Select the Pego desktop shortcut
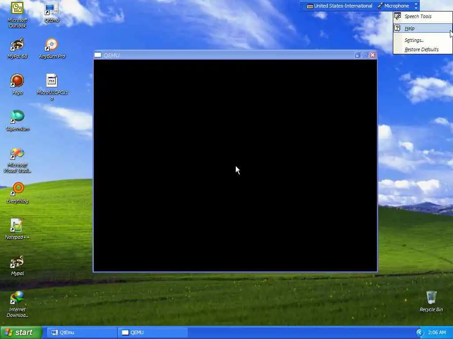The image size is (453, 339). tap(17, 84)
